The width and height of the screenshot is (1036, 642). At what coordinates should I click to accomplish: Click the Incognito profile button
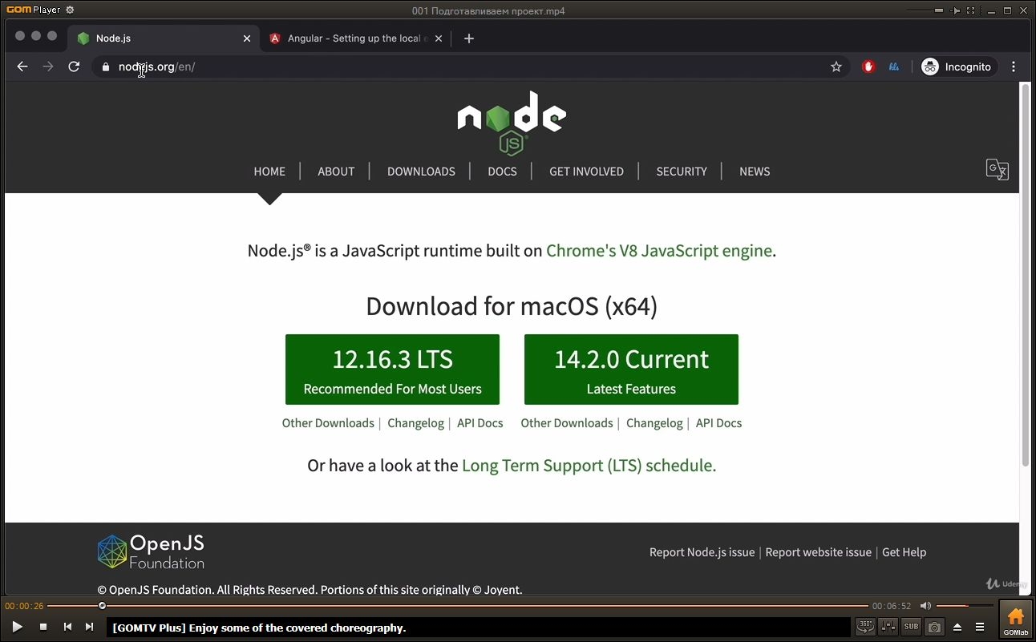pyautogui.click(x=958, y=67)
